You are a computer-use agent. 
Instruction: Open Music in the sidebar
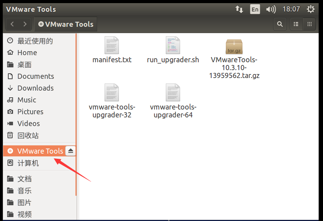tap(39, 100)
